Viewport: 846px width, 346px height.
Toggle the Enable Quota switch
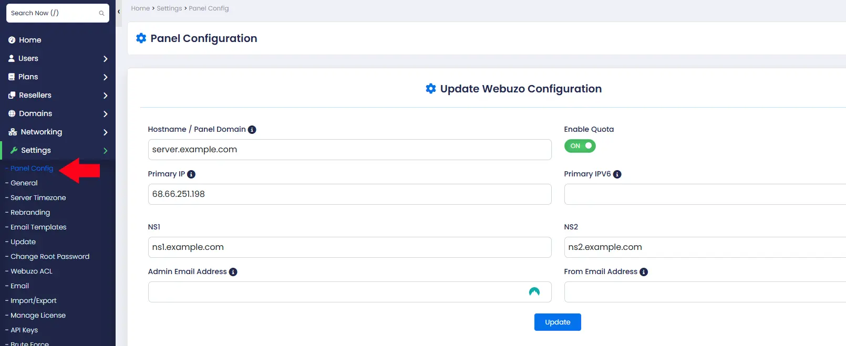point(580,146)
